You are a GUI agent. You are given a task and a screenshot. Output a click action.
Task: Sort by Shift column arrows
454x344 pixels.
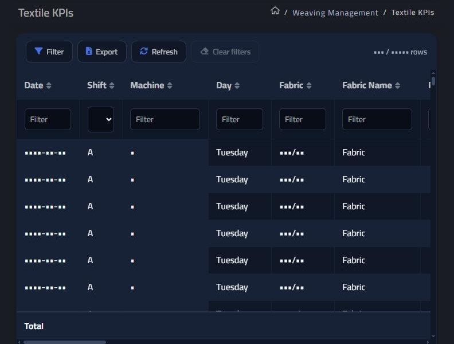(112, 85)
